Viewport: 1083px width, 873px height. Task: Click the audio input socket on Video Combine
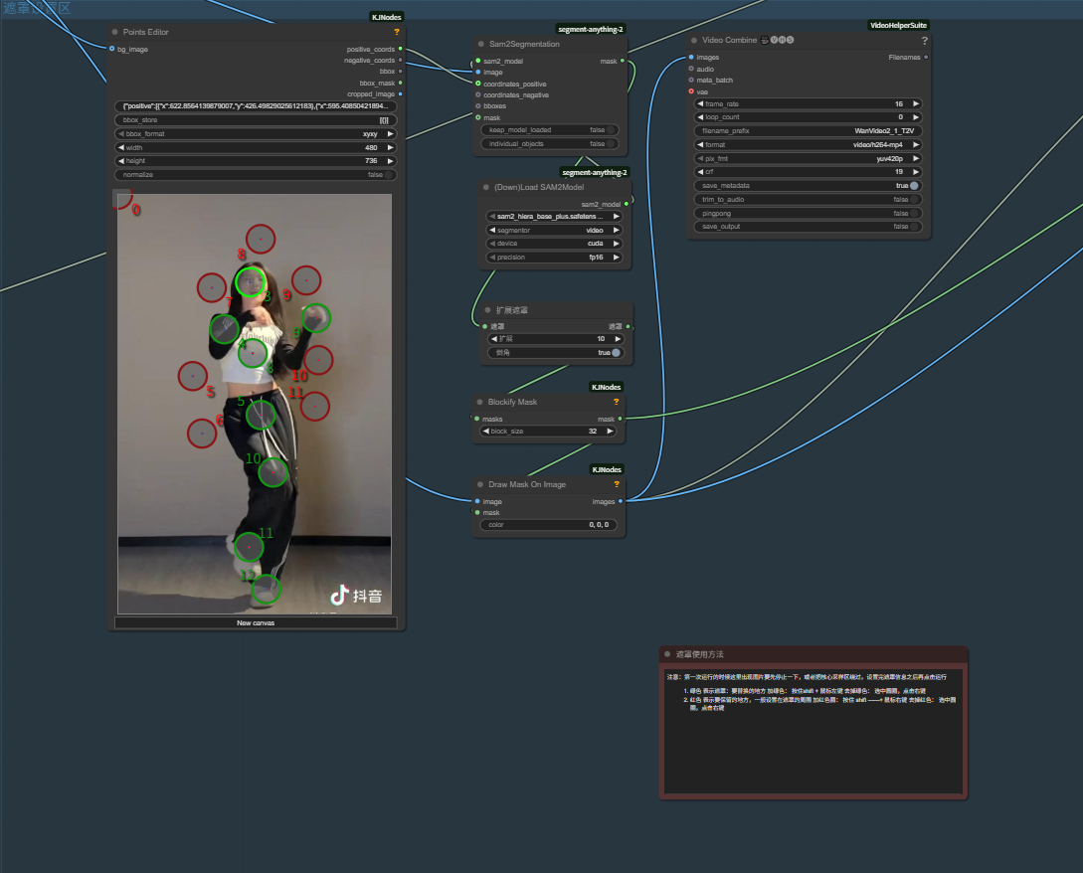(691, 69)
